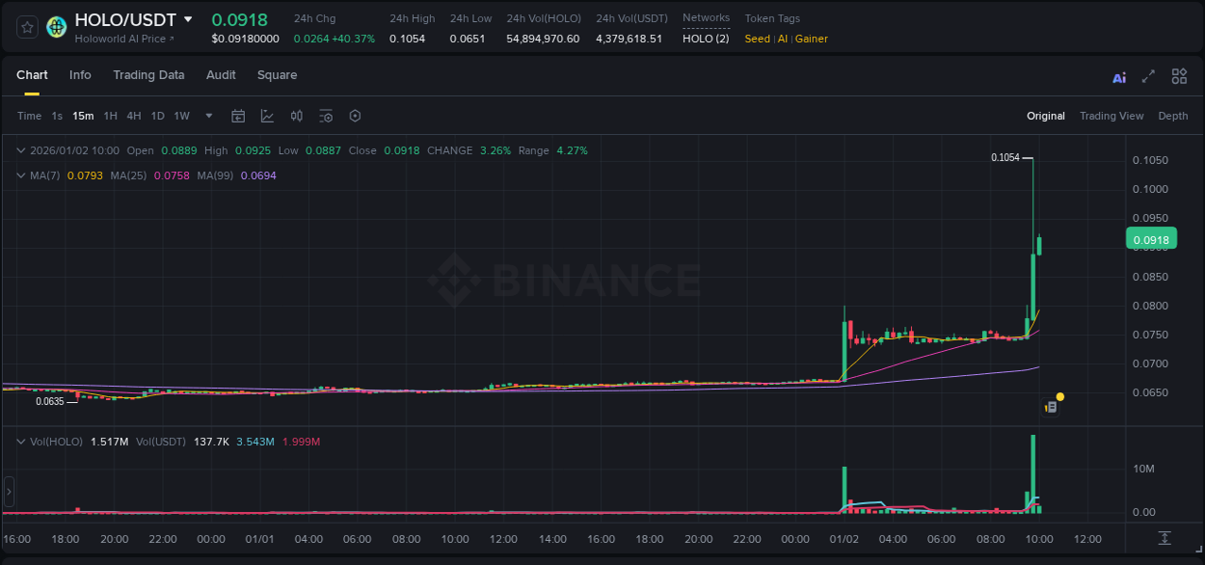The width and height of the screenshot is (1205, 565).
Task: Open the Square tab
Action: (277, 75)
